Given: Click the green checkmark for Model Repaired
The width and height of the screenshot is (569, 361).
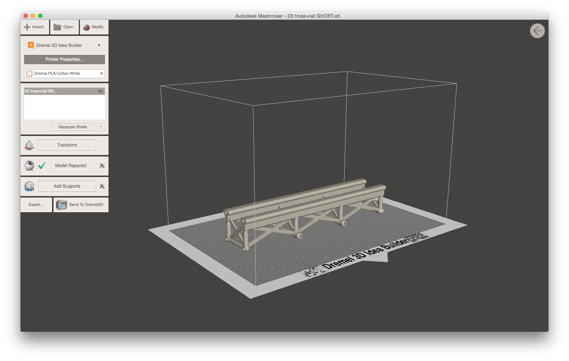Looking at the screenshot, I should [42, 166].
